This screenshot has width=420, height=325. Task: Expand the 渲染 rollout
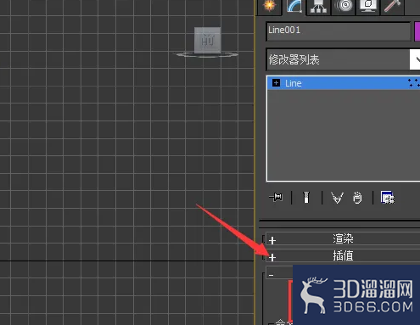tap(343, 239)
